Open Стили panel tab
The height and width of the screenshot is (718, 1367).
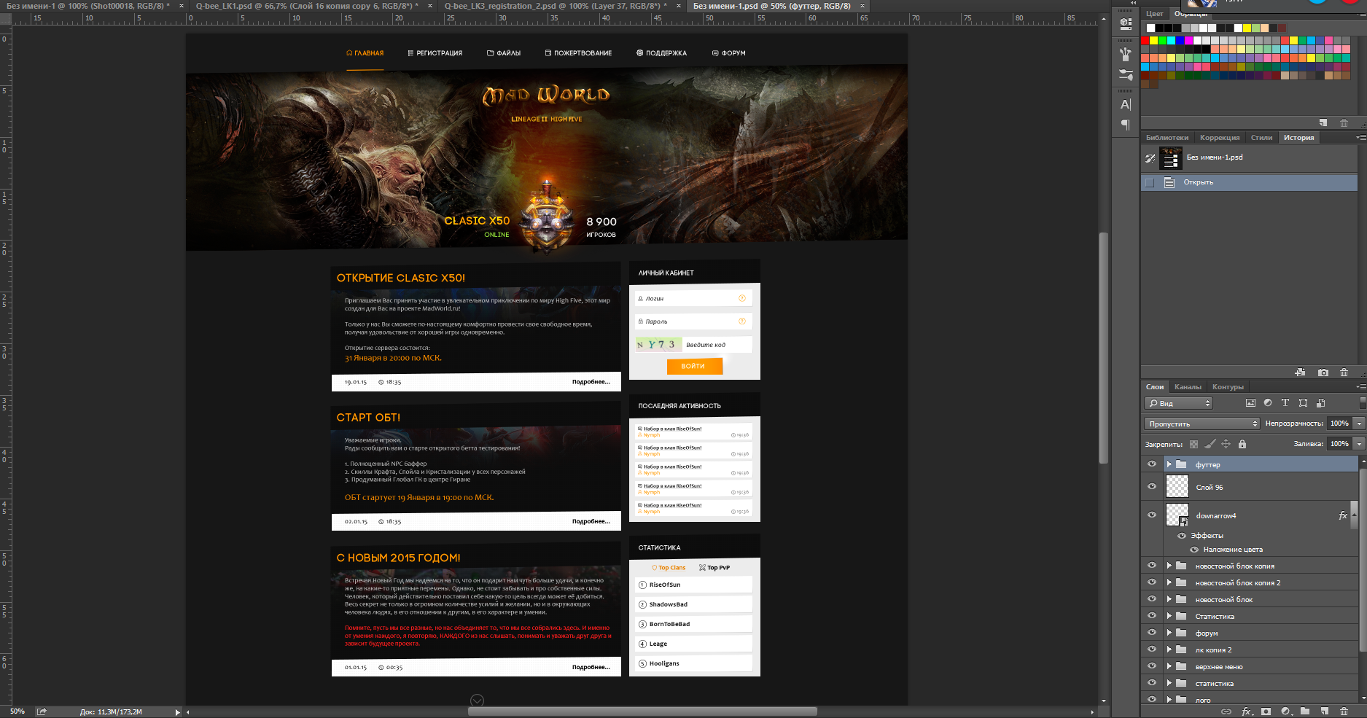click(1261, 138)
